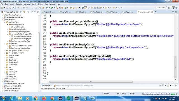The image size is (179, 101).
Task: Switch to the GetData.java editor tab
Action: (81, 12)
